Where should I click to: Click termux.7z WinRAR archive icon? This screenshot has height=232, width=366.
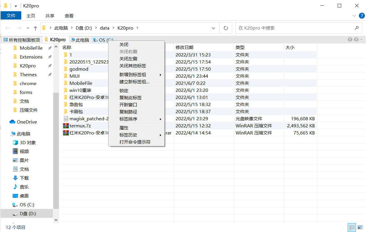(66, 126)
